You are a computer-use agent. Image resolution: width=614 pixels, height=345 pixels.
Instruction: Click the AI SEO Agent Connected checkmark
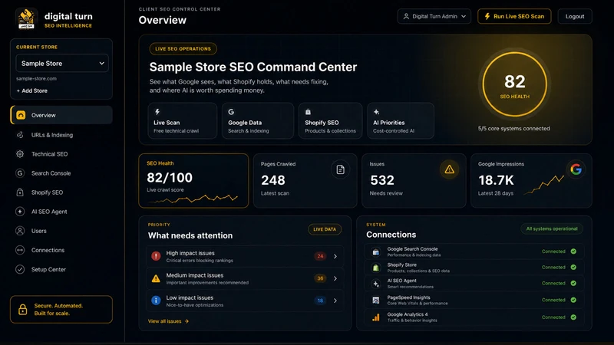[x=573, y=283]
